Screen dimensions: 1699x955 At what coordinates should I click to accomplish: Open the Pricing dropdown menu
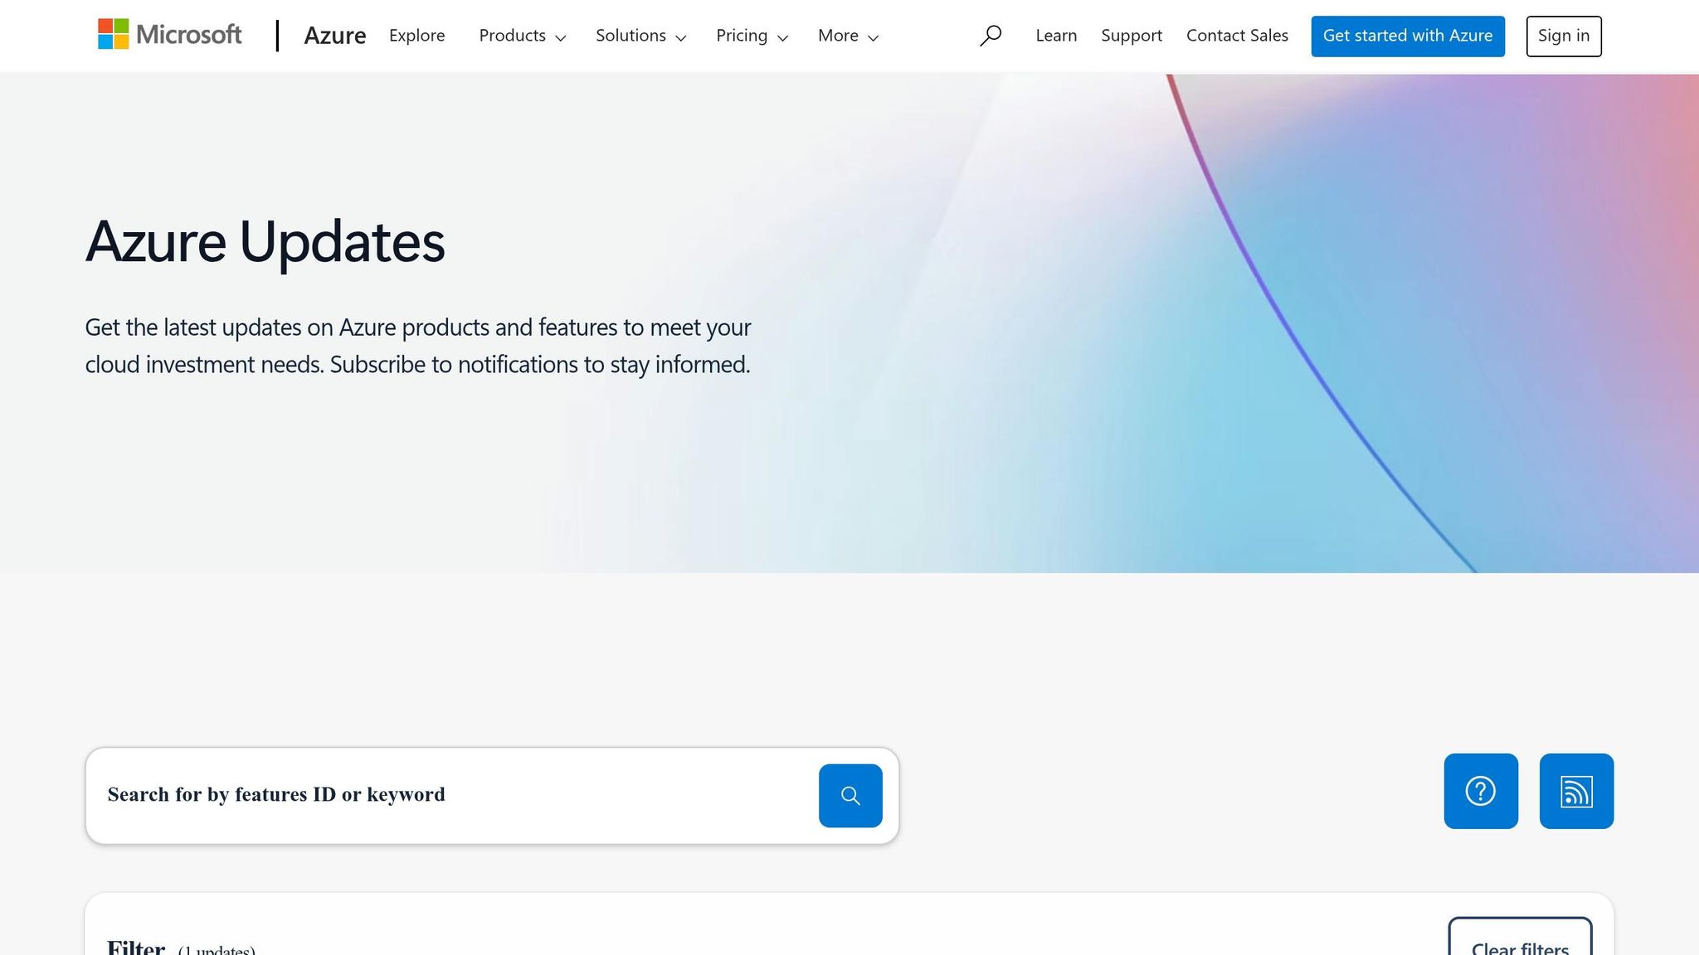752,36
